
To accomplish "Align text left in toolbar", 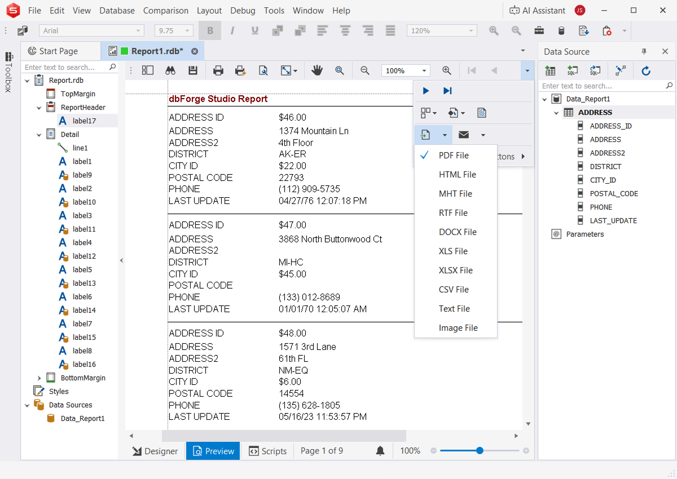I will (x=323, y=31).
